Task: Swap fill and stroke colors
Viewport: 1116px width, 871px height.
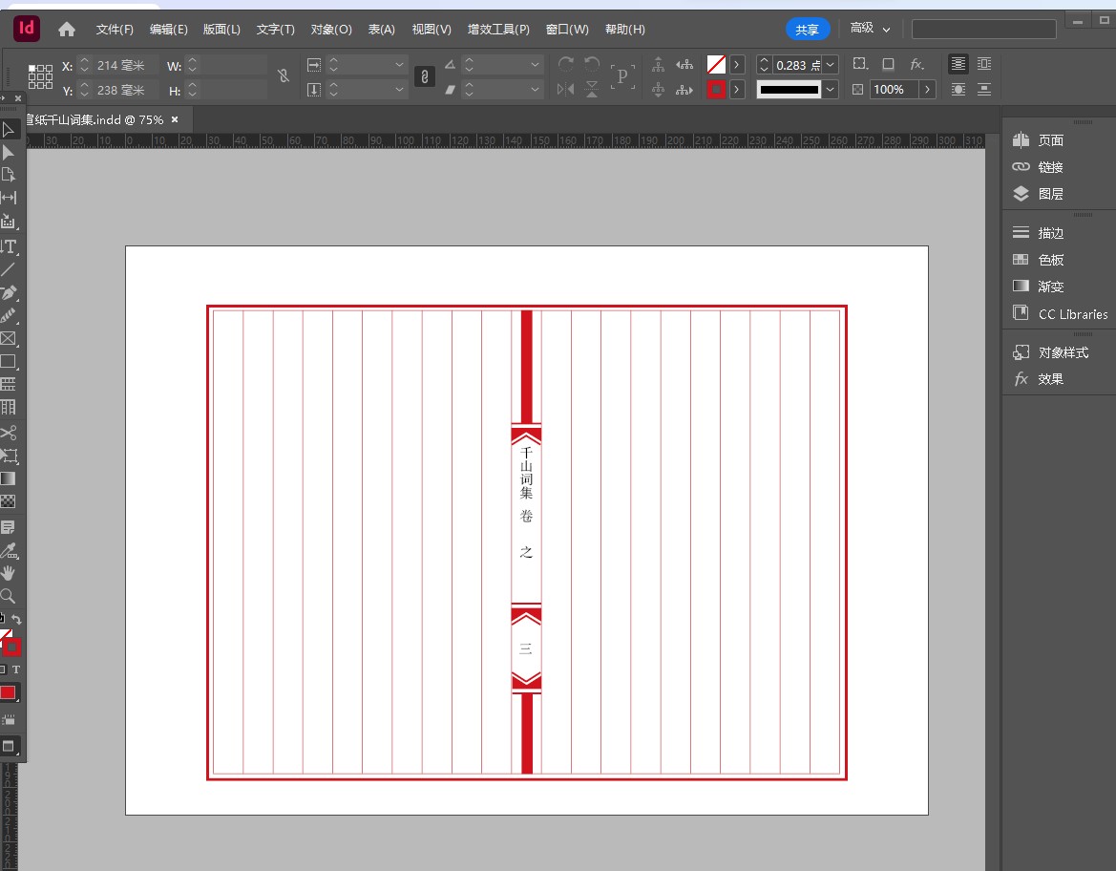Action: pyautogui.click(x=16, y=620)
